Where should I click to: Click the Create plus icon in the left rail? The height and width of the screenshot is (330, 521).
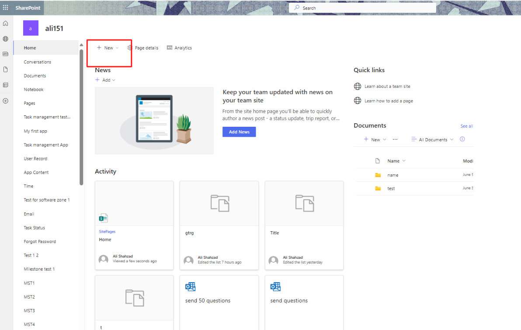5,101
